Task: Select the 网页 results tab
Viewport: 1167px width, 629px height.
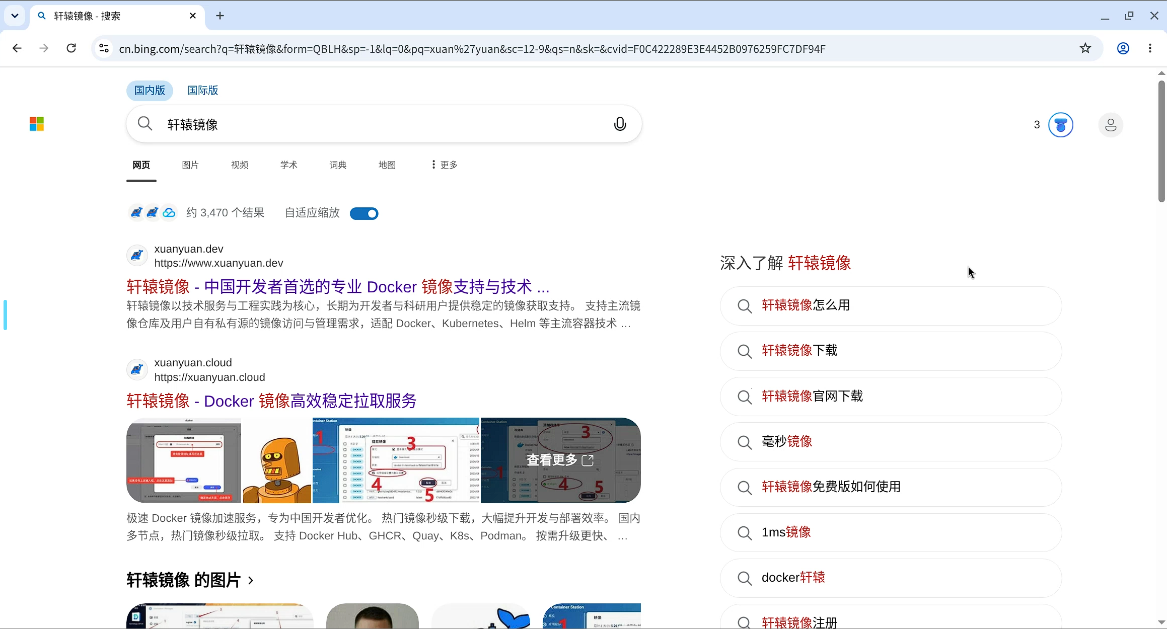Action: point(141,165)
